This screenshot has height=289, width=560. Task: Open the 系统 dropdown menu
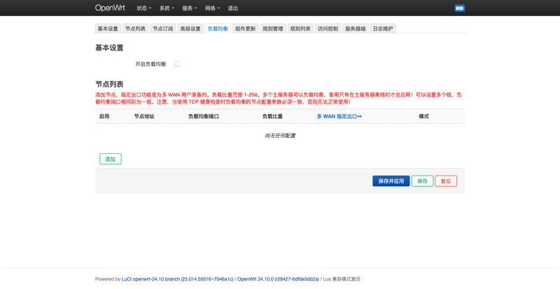[167, 8]
